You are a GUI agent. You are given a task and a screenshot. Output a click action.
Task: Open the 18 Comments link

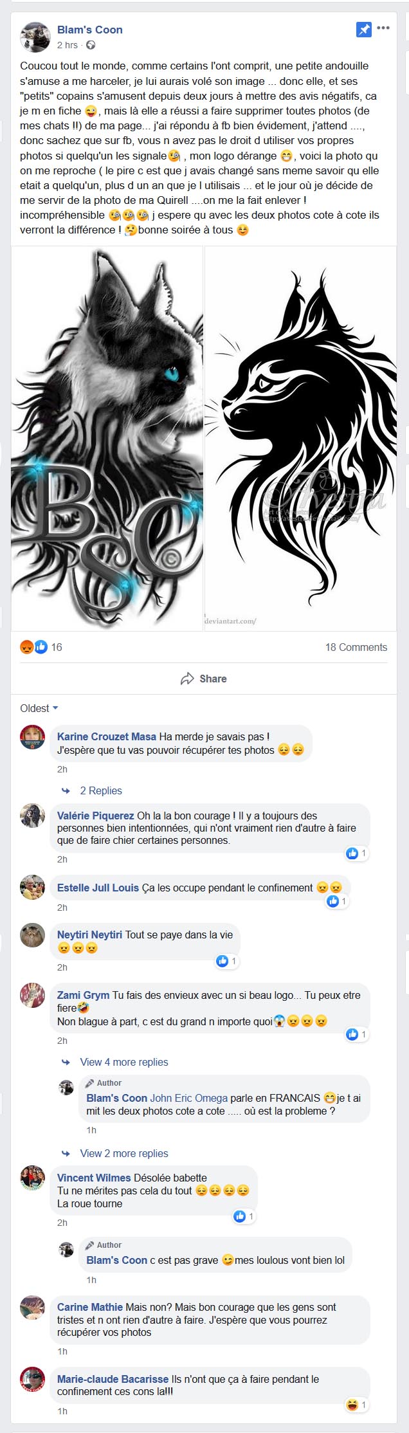tap(356, 647)
